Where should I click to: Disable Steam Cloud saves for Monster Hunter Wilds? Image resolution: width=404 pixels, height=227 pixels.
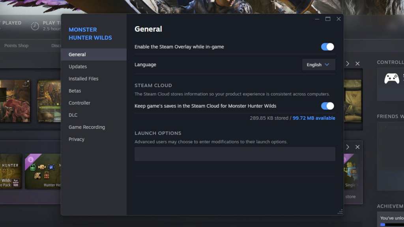click(327, 106)
